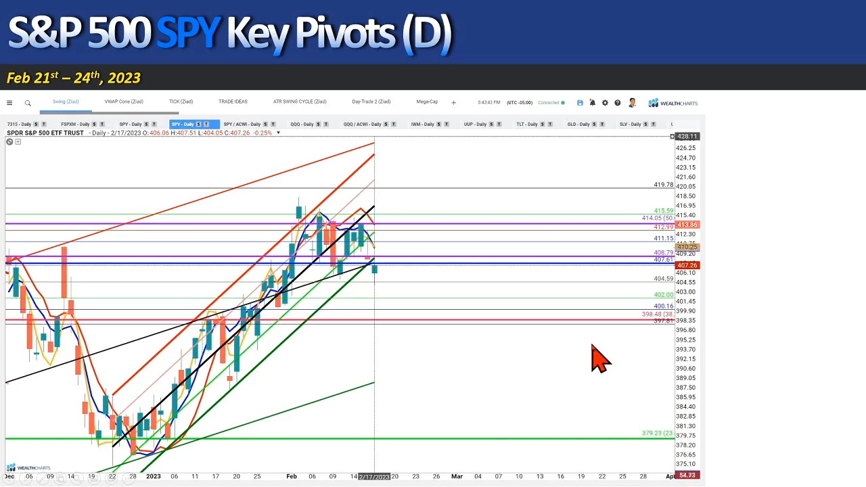Select the ATR SWING CYCLE (Ziad) tab
866x487 pixels.
pyautogui.click(x=300, y=101)
